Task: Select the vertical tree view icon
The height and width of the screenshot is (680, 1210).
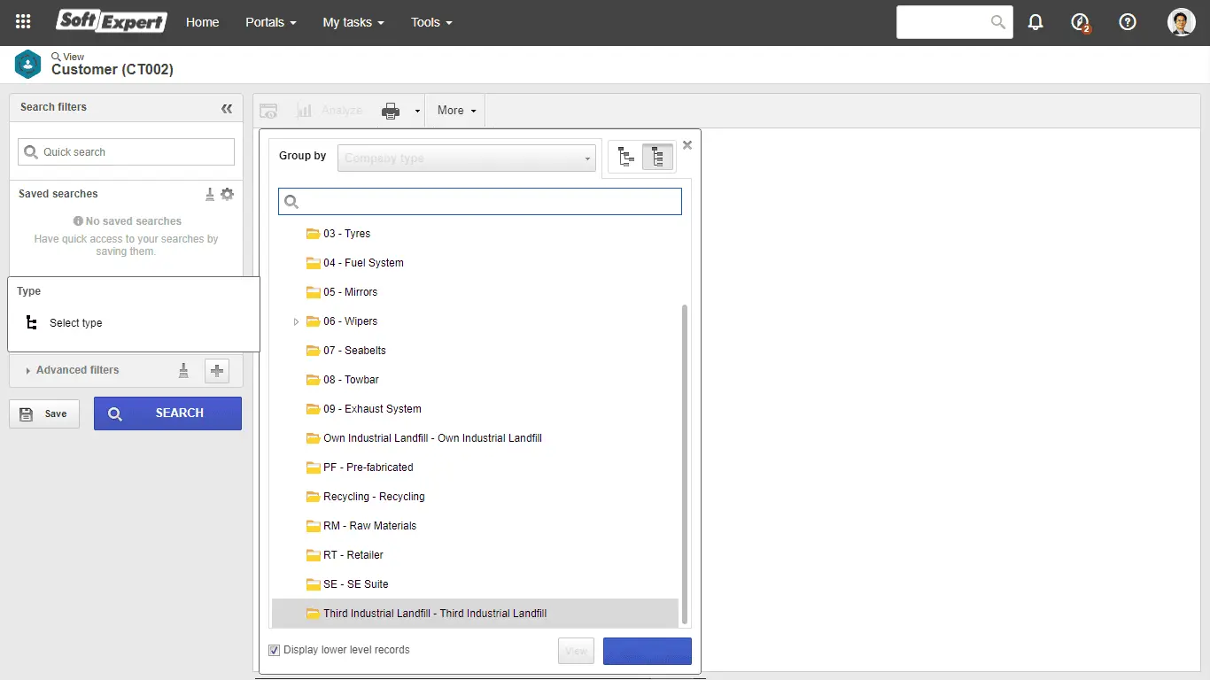Action: [x=657, y=156]
